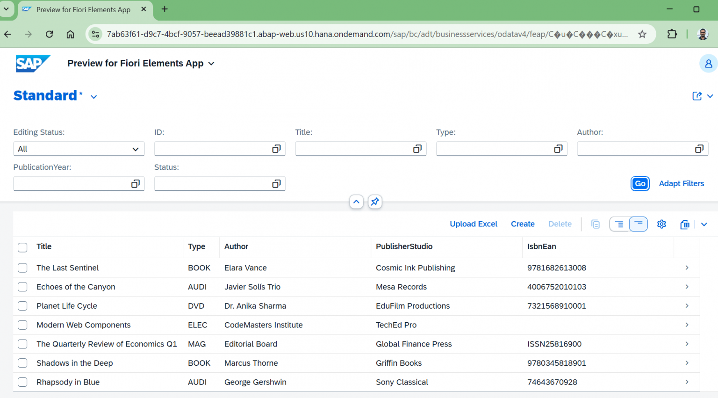This screenshot has width=718, height=398.
Task: Click inside the Title filter input field
Action: tap(355, 149)
